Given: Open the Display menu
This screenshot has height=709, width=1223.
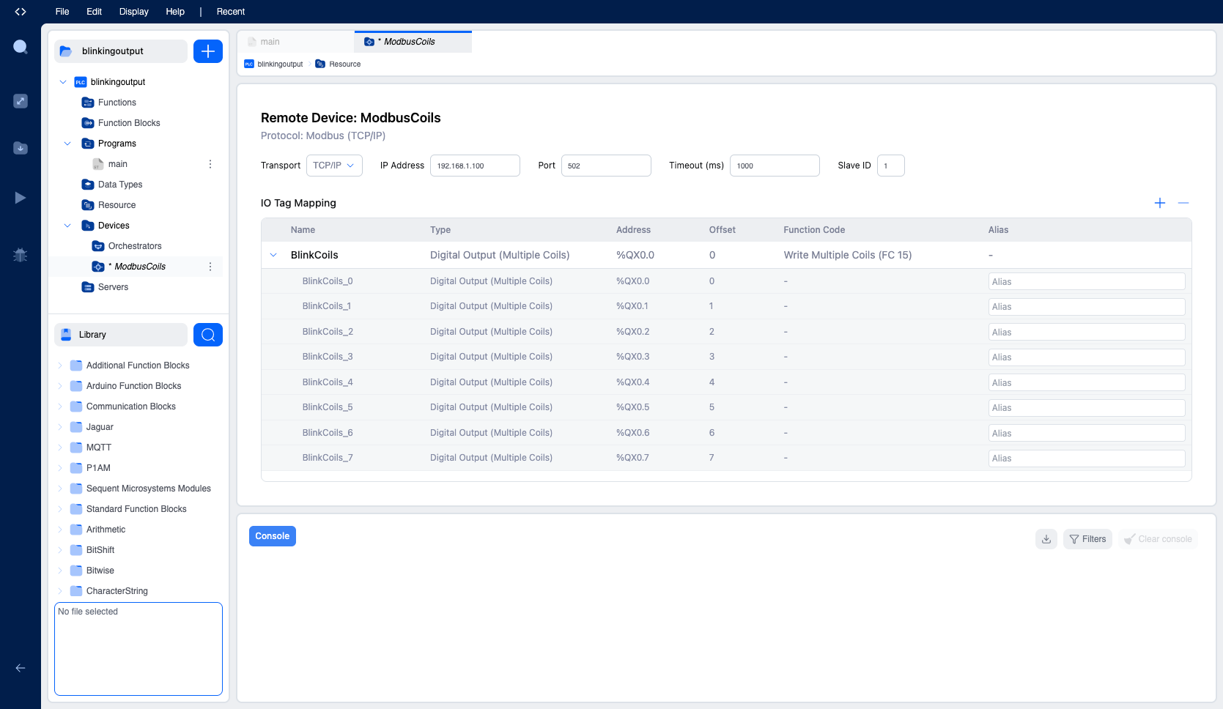Looking at the screenshot, I should 134,12.
